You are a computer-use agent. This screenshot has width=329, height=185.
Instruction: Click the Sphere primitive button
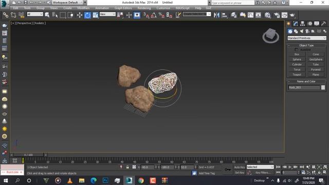click(297, 60)
